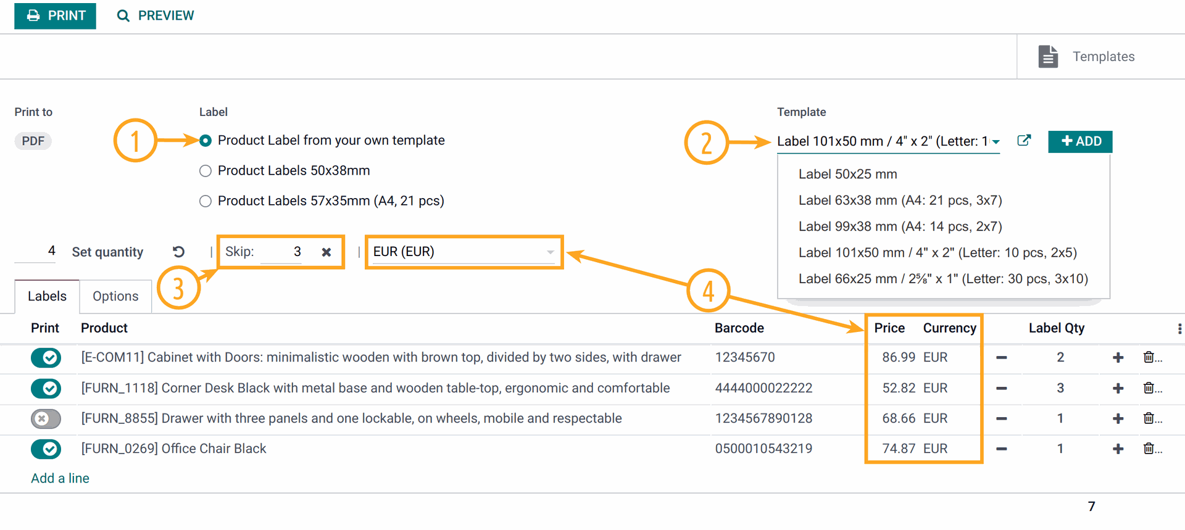Open the column options kebab menu icon

click(x=1179, y=328)
